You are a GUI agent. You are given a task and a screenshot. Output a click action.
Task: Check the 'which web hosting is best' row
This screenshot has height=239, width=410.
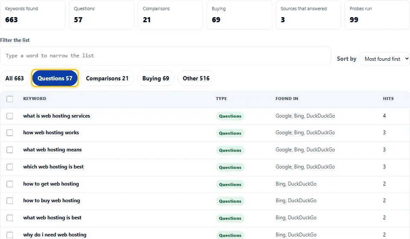click(10, 167)
